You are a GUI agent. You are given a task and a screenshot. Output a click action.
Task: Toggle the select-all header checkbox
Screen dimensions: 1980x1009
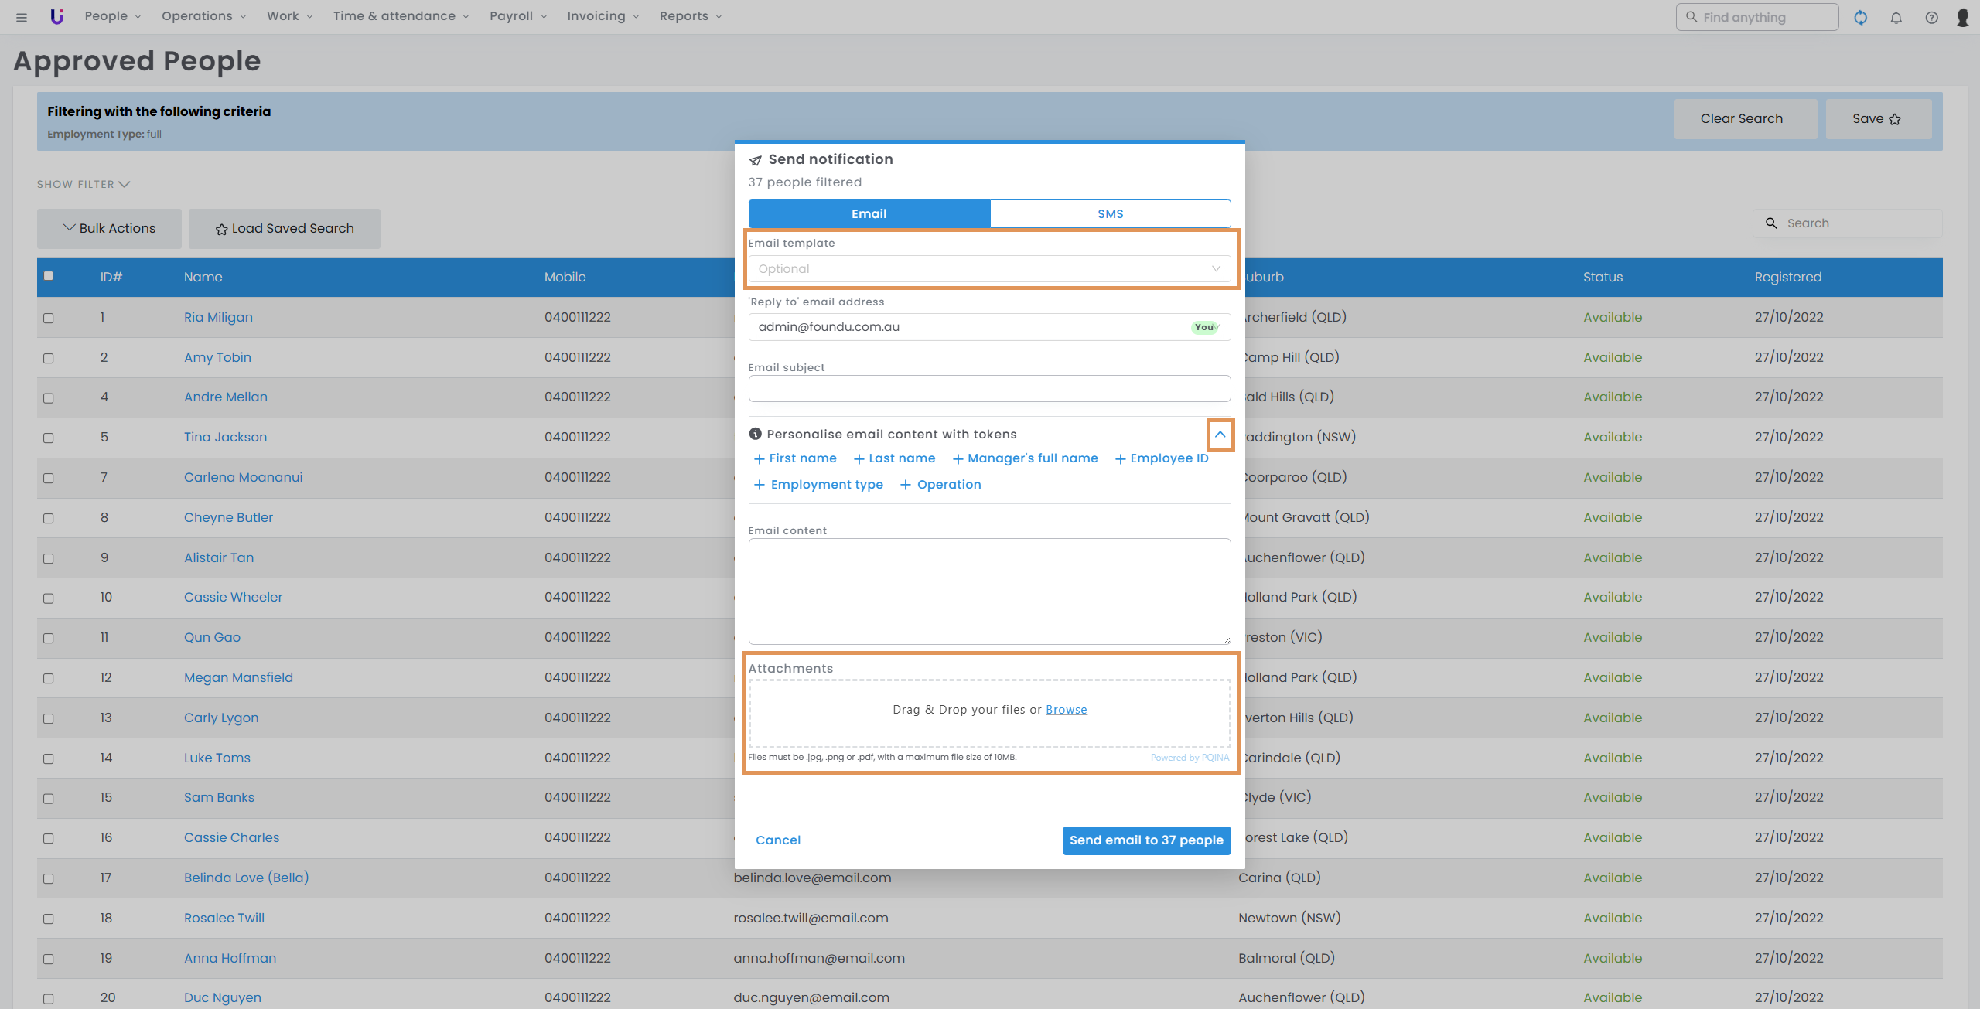pyautogui.click(x=49, y=276)
